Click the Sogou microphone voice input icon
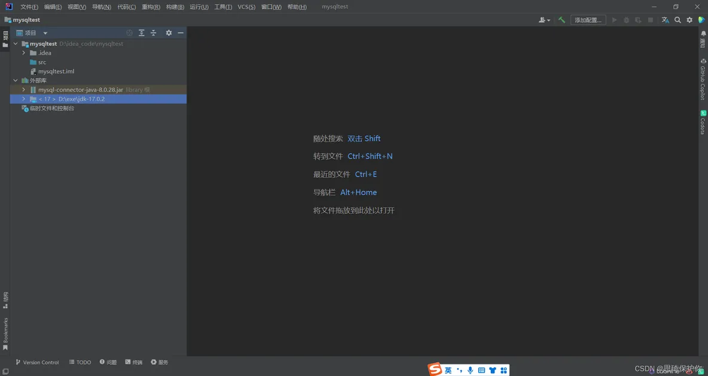708x376 pixels. [x=471, y=370]
